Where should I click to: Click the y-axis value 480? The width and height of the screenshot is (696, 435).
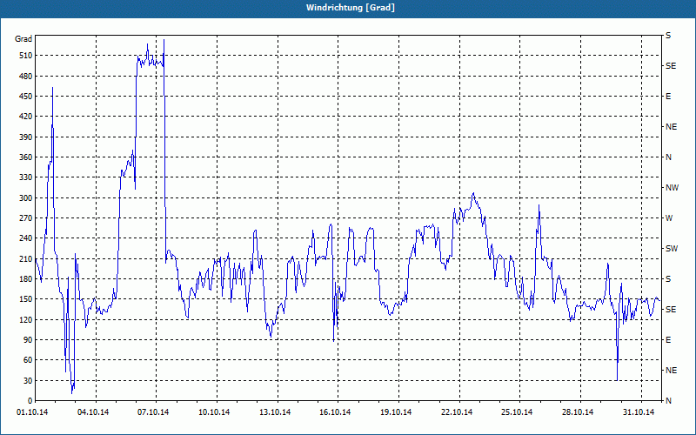click(26, 77)
